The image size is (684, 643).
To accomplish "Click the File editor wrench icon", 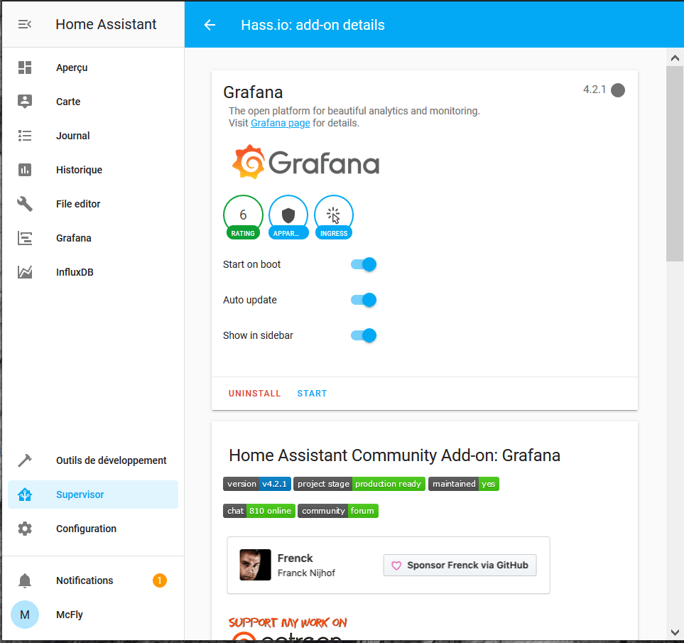I will (x=25, y=204).
